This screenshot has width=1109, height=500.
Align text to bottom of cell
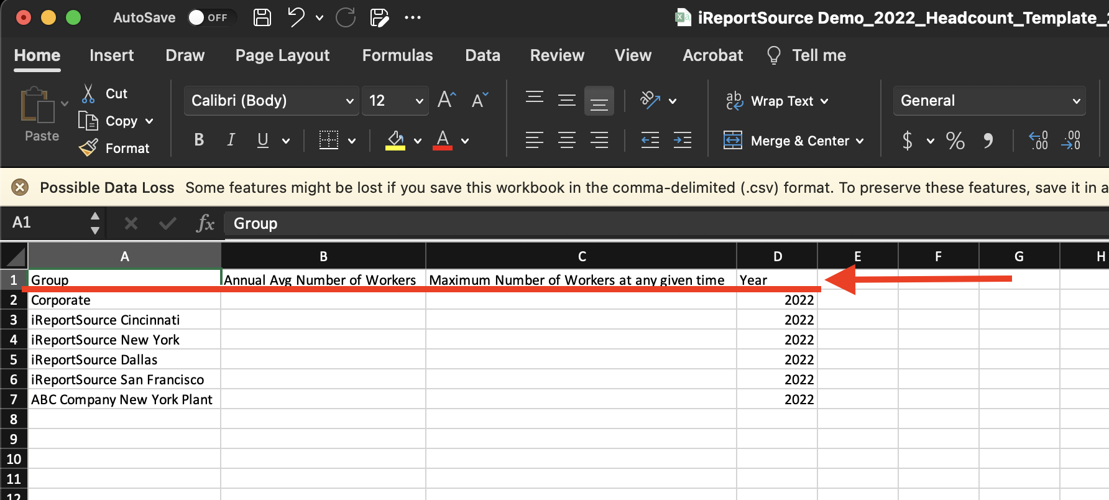[599, 101]
